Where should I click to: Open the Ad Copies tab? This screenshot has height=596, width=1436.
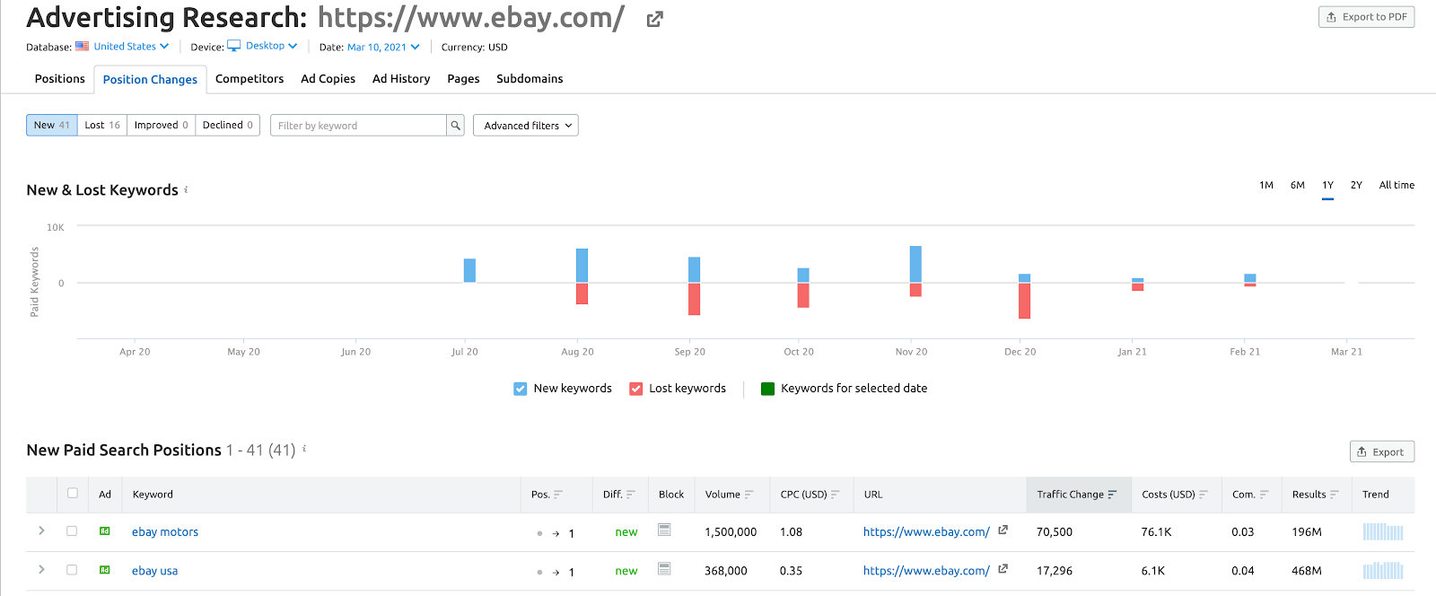(328, 79)
